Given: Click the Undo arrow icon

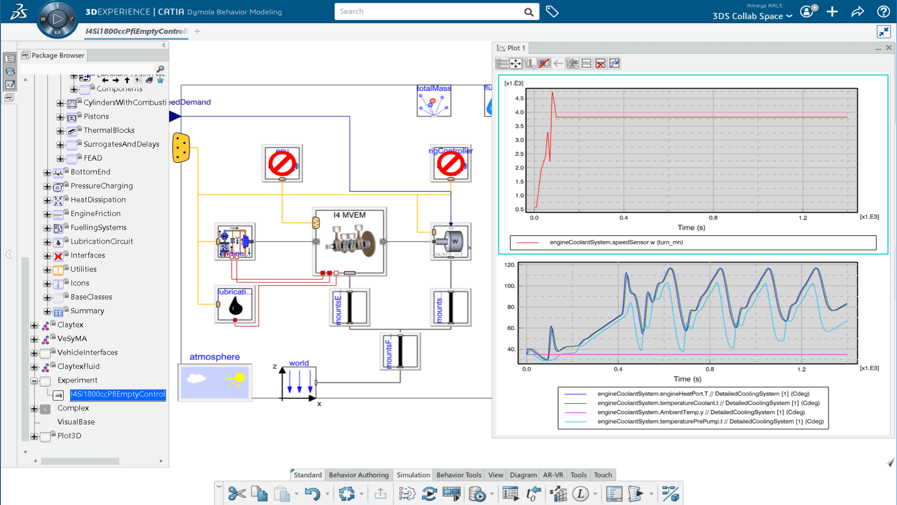Looking at the screenshot, I should [x=312, y=493].
